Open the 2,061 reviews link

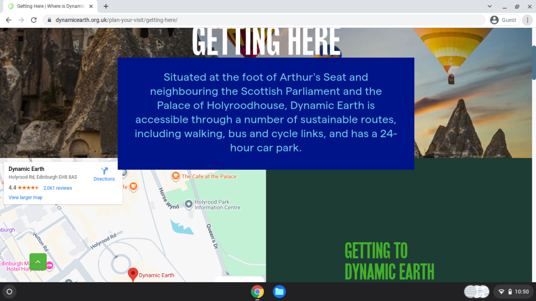point(57,188)
